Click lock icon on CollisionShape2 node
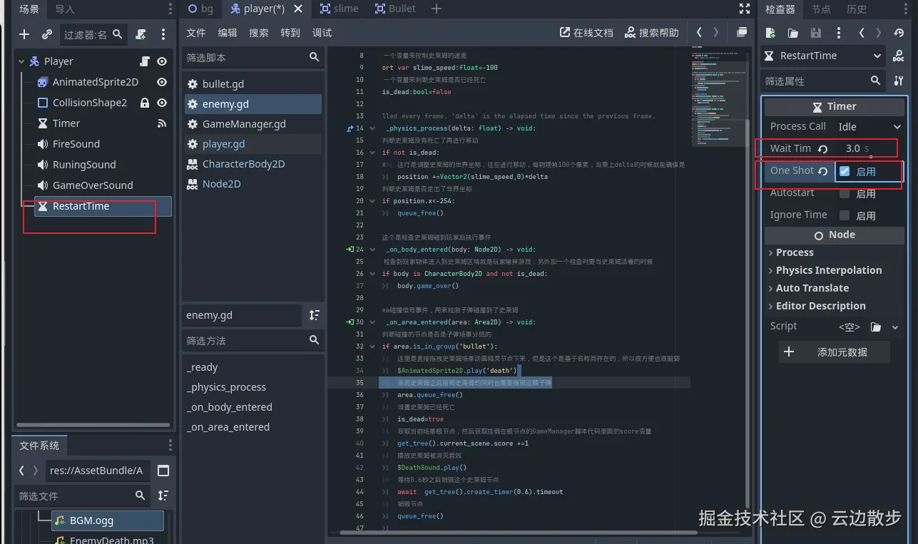This screenshot has height=544, width=918. (x=145, y=103)
